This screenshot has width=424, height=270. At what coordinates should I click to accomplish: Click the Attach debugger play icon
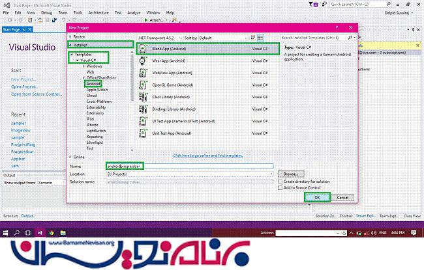pos(146,20)
